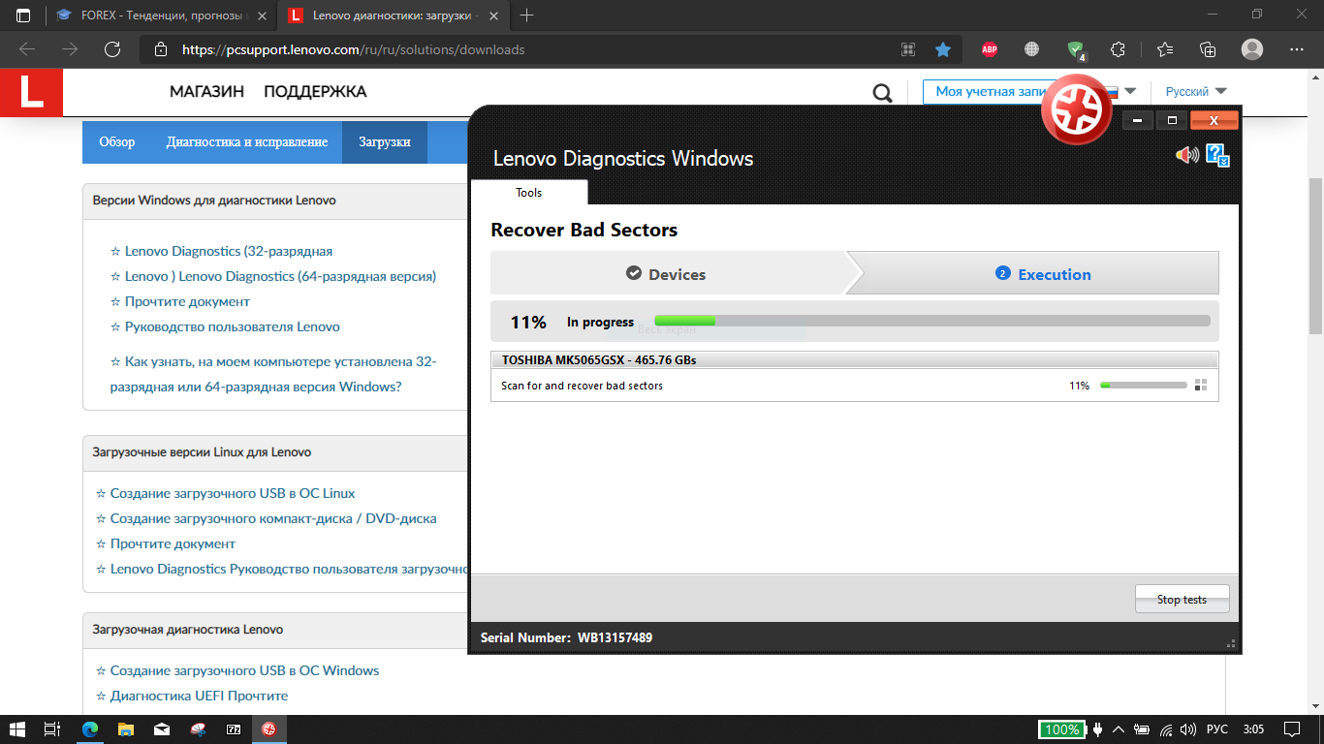Click the globe extension icon in Edge toolbar
The height and width of the screenshot is (744, 1324).
coord(1031,49)
